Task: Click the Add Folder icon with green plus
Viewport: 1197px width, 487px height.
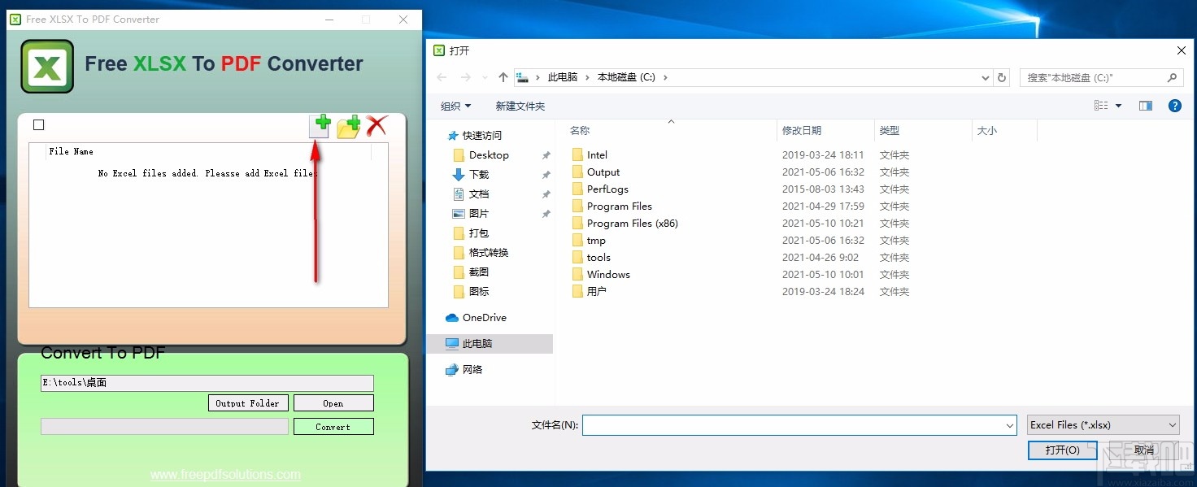Action: point(348,125)
